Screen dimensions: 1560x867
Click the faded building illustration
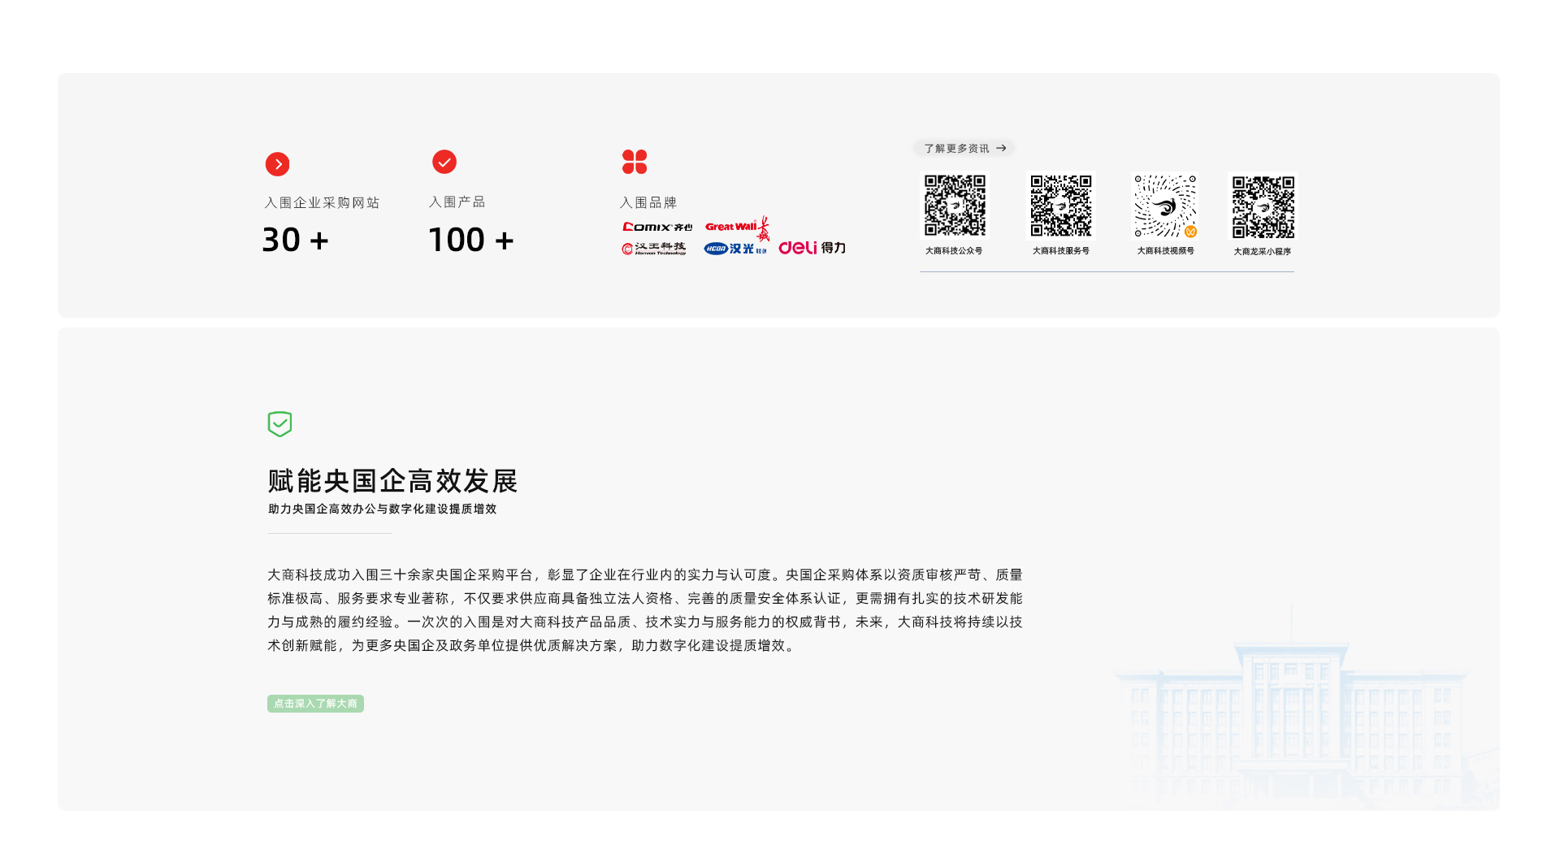(x=1292, y=715)
